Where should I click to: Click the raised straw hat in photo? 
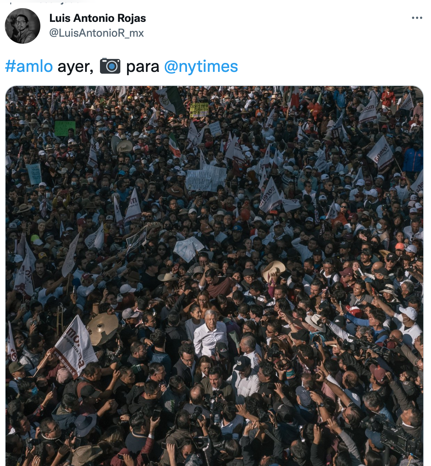(274, 270)
